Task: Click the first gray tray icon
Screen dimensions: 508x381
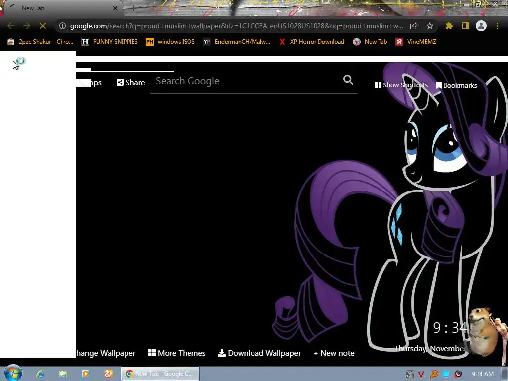Action: pyautogui.click(x=410, y=374)
